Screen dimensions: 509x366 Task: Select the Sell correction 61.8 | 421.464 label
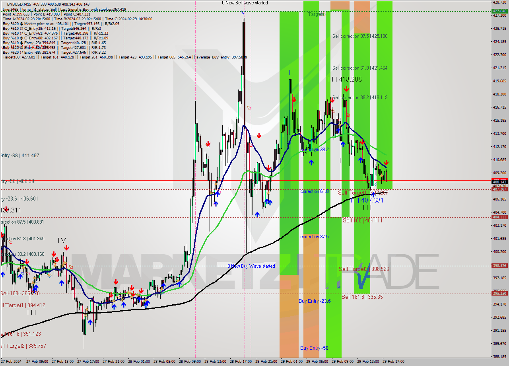[x=360, y=68]
